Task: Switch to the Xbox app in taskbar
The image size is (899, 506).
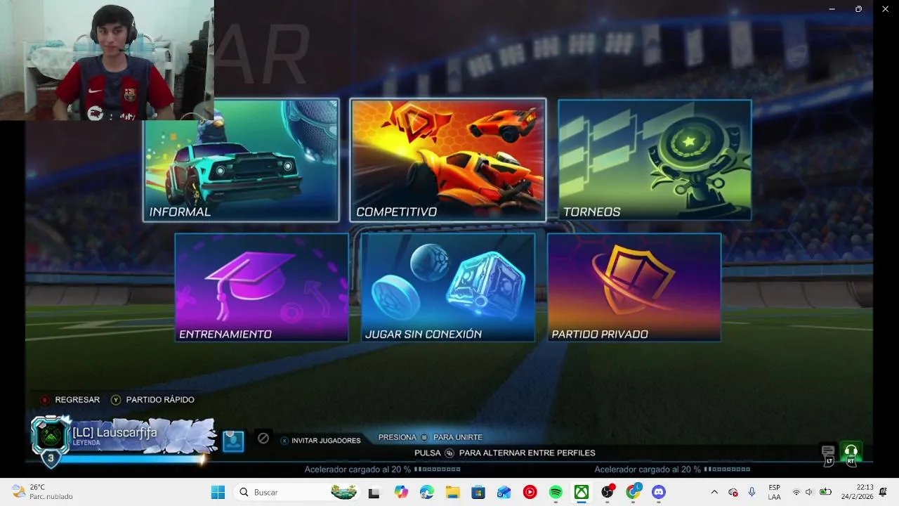Action: click(582, 492)
